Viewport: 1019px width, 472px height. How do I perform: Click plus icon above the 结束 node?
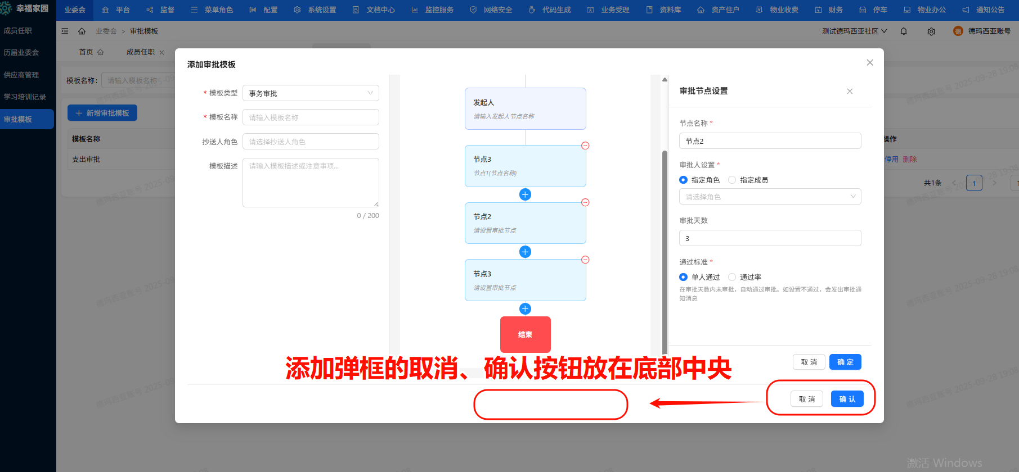tap(525, 308)
